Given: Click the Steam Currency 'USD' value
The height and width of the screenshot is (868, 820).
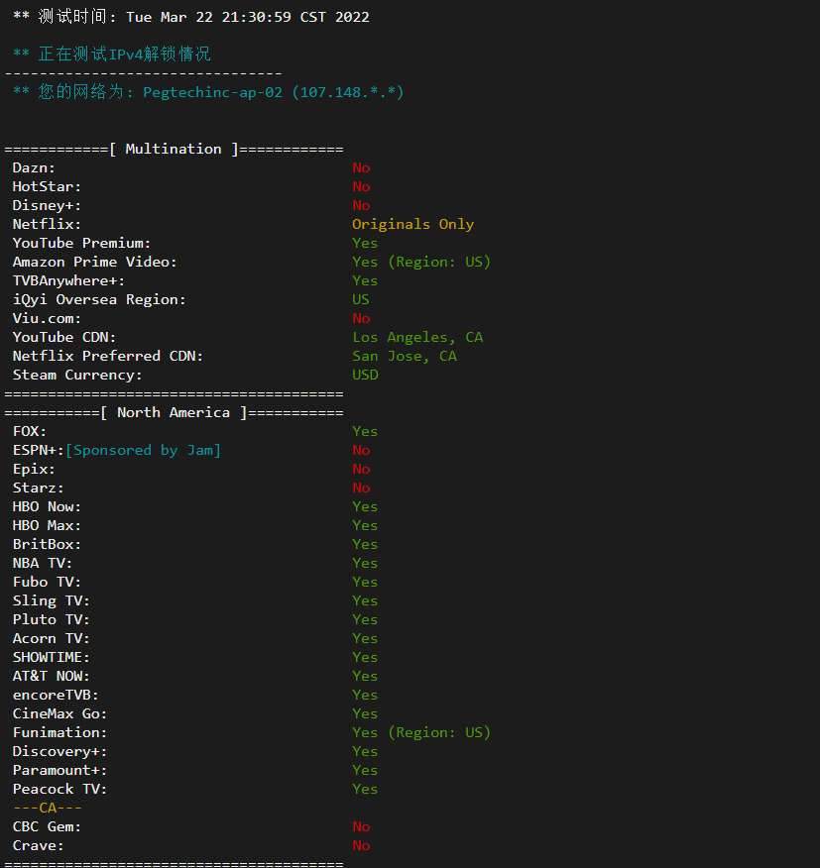Looking at the screenshot, I should [365, 375].
